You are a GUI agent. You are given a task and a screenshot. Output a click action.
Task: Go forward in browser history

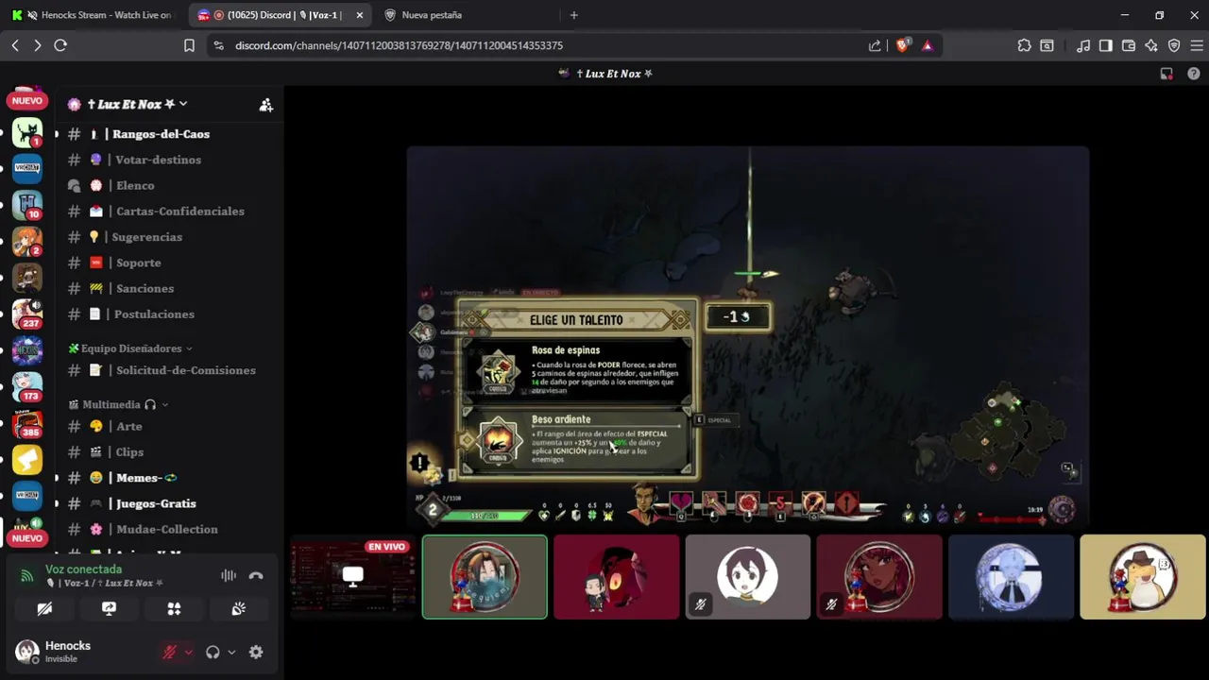click(38, 45)
